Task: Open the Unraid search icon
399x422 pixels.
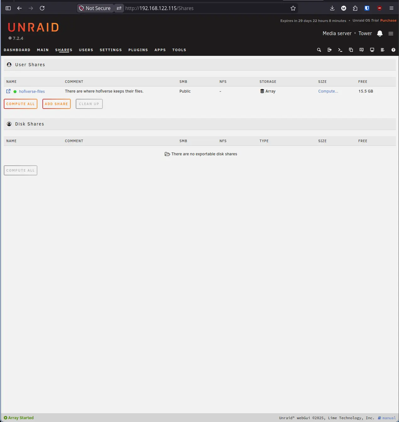Action: tap(319, 50)
